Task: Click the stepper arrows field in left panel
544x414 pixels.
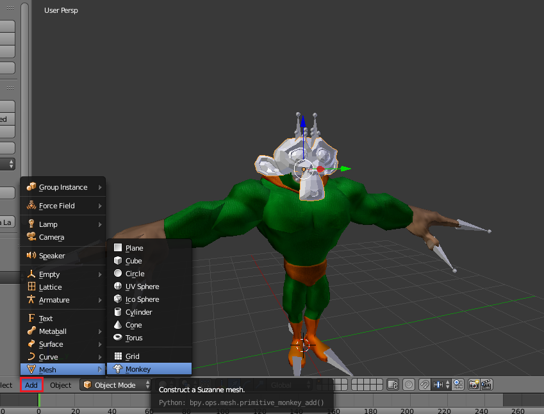Action: coord(8,164)
